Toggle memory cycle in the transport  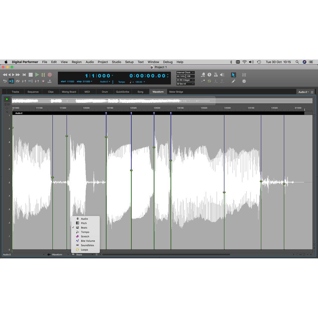[x=17, y=81]
